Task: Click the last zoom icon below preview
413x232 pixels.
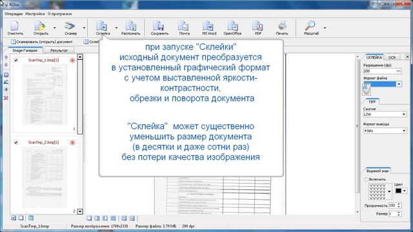Action: [132, 218]
